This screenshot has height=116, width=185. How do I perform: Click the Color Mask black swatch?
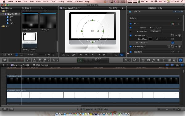click(x=150, y=39)
